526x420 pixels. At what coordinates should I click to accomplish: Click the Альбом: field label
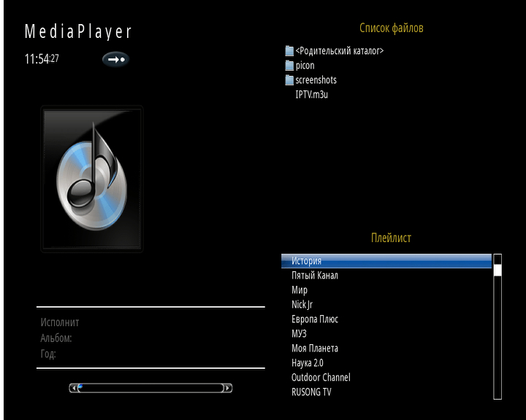[x=56, y=338]
